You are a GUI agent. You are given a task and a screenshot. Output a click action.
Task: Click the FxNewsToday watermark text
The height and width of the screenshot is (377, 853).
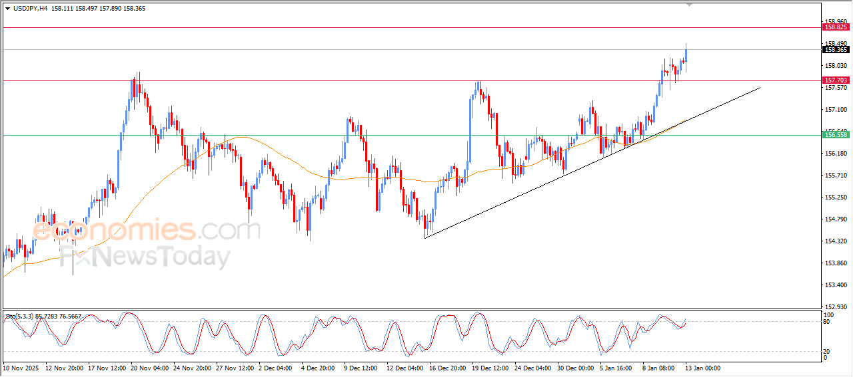pyautogui.click(x=143, y=257)
